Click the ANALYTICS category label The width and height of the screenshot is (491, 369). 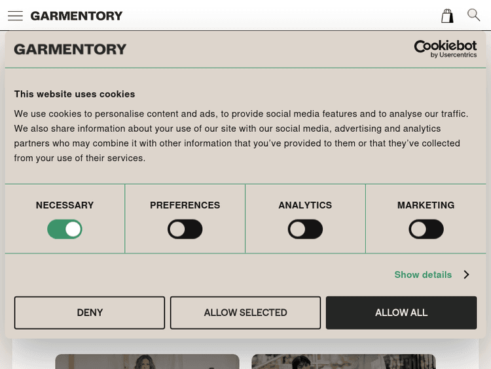(x=305, y=205)
